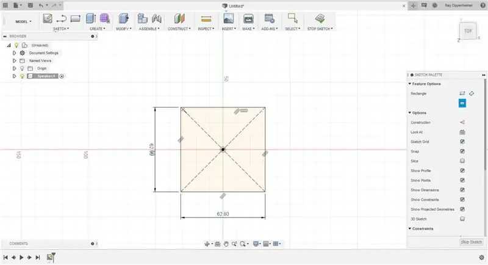Click the Ray Oppenheimer account name
The height and width of the screenshot is (265, 488).
coord(459,5)
